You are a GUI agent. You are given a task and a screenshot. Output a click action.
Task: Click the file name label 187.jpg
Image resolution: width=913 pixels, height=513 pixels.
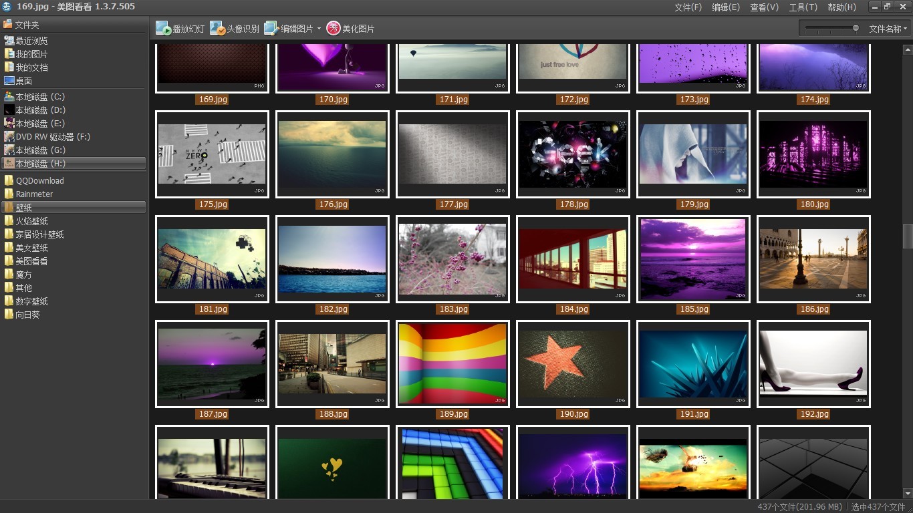pyautogui.click(x=213, y=414)
